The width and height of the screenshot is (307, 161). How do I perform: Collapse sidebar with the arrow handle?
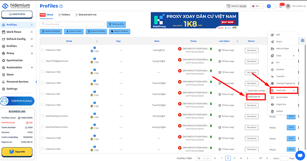click(x=36, y=82)
